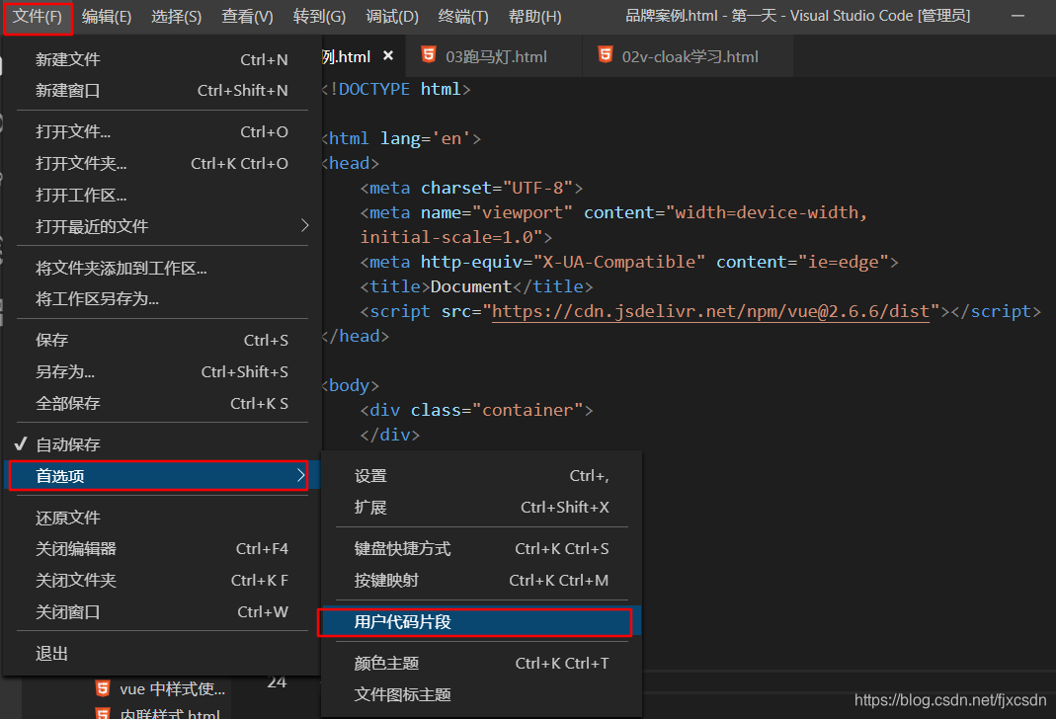Click the div class="container" code line
The image size is (1056, 719).
coord(476,410)
